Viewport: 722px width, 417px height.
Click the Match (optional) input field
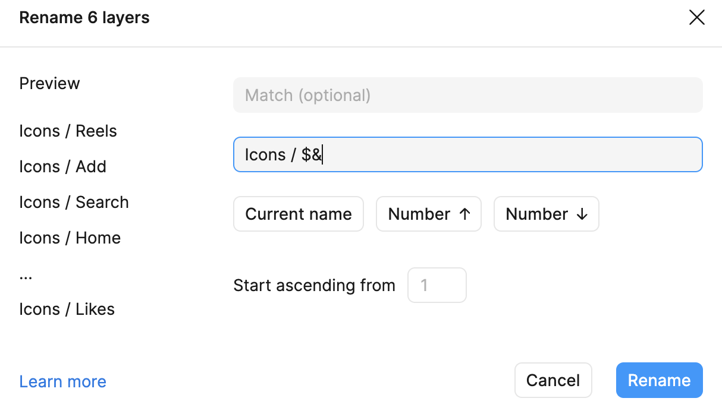[467, 95]
